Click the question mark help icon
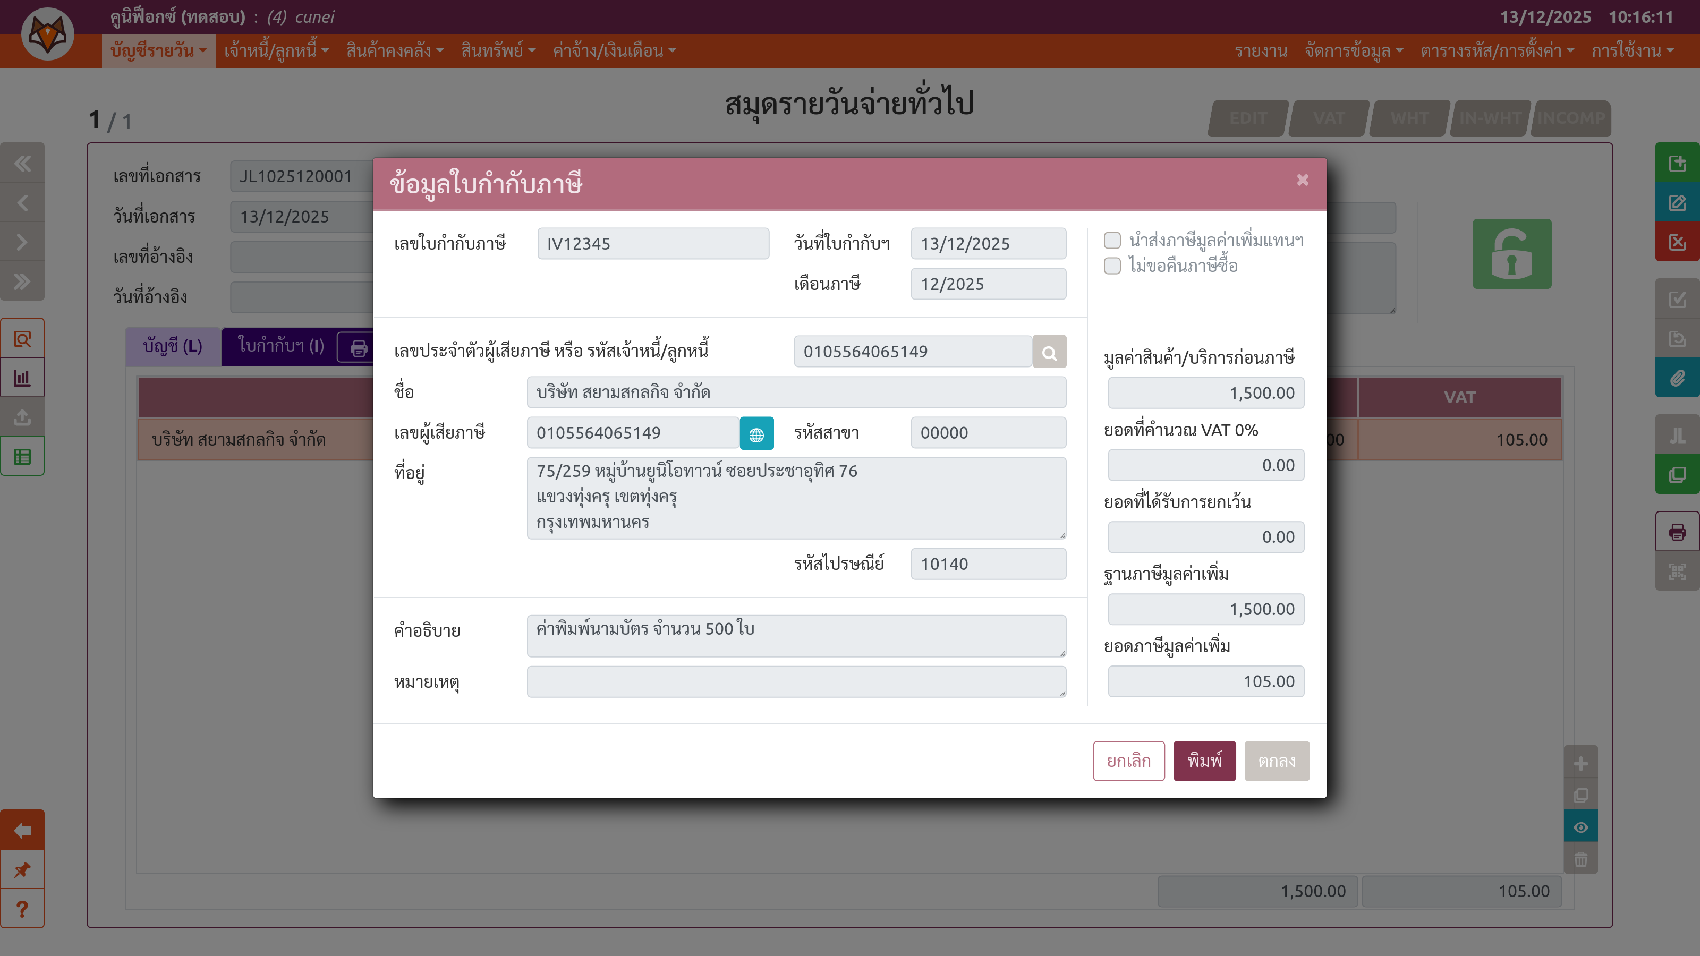 tap(22, 909)
